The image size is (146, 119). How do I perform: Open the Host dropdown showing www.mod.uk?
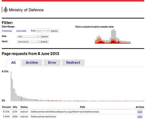pyautogui.click(x=28, y=42)
